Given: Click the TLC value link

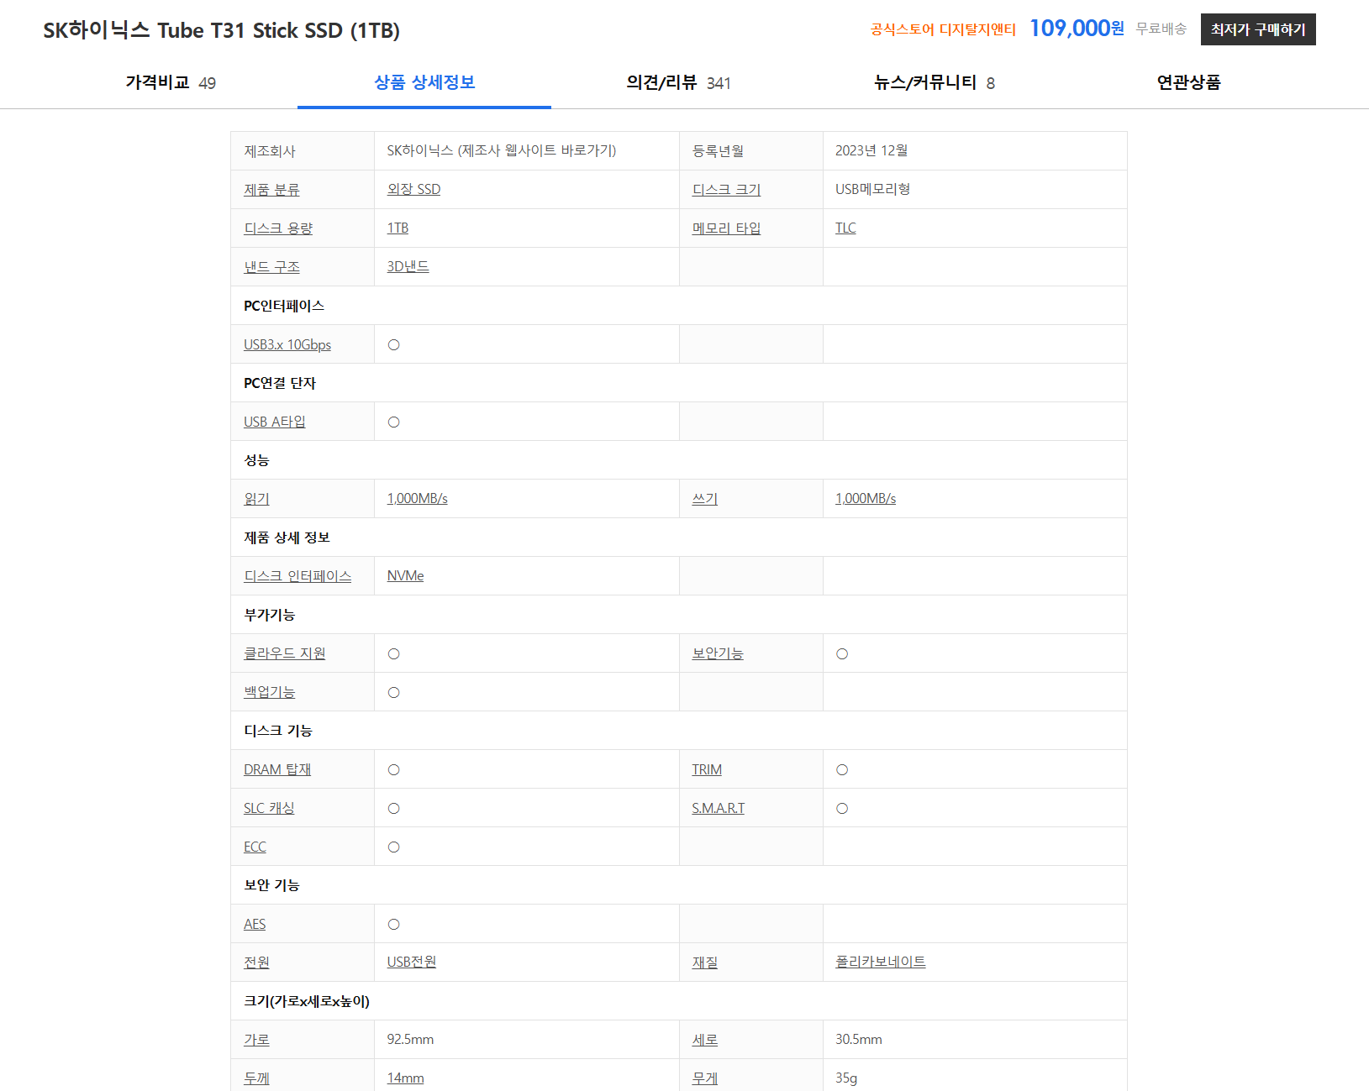Looking at the screenshot, I should (x=845, y=228).
